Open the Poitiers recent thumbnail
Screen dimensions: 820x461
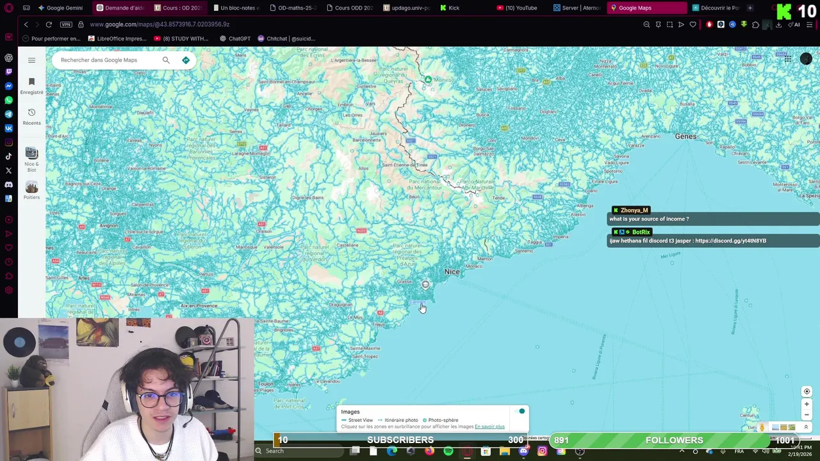tap(31, 190)
